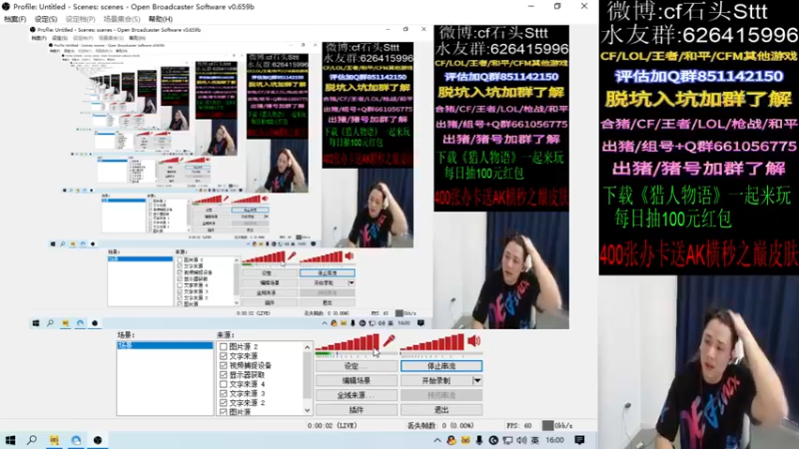Open the Windows Start menu
The height and width of the screenshot is (449, 799).
coord(10,440)
